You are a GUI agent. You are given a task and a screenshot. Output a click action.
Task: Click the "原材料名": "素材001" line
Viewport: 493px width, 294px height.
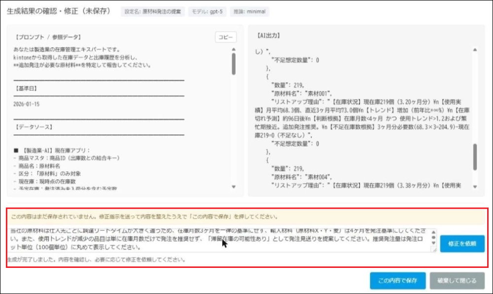click(301, 93)
